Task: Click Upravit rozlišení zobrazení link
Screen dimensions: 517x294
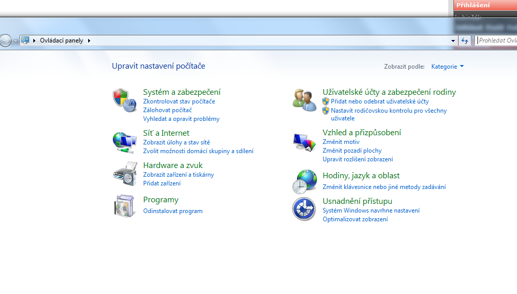Action: 358,159
